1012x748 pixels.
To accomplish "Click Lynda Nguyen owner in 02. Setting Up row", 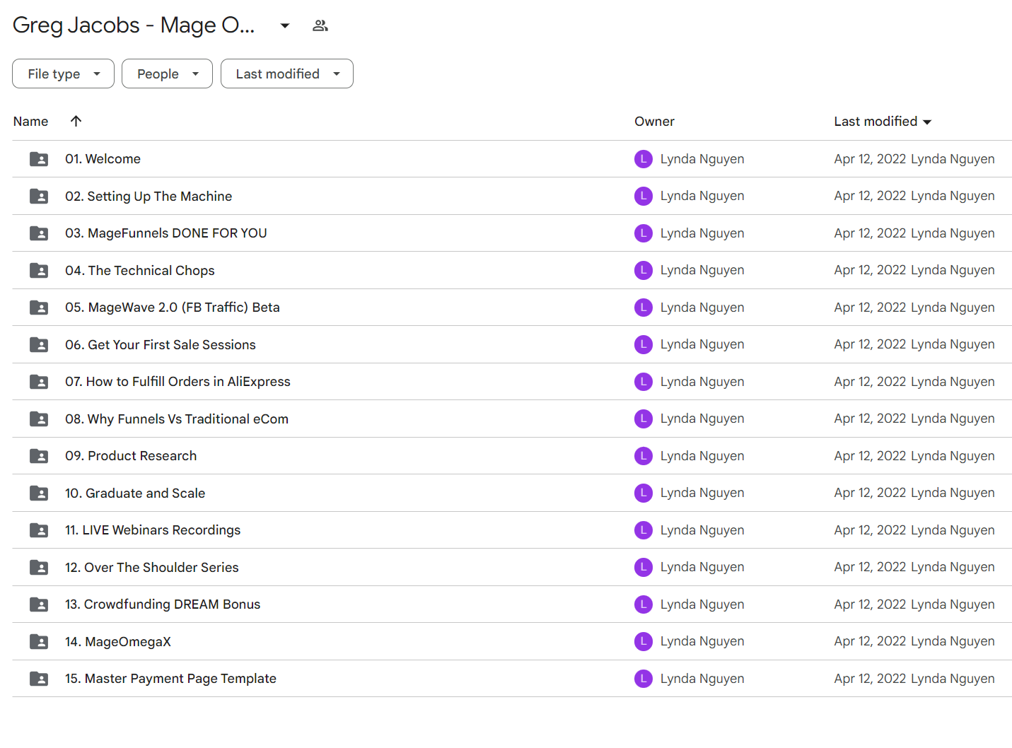I will click(x=702, y=196).
